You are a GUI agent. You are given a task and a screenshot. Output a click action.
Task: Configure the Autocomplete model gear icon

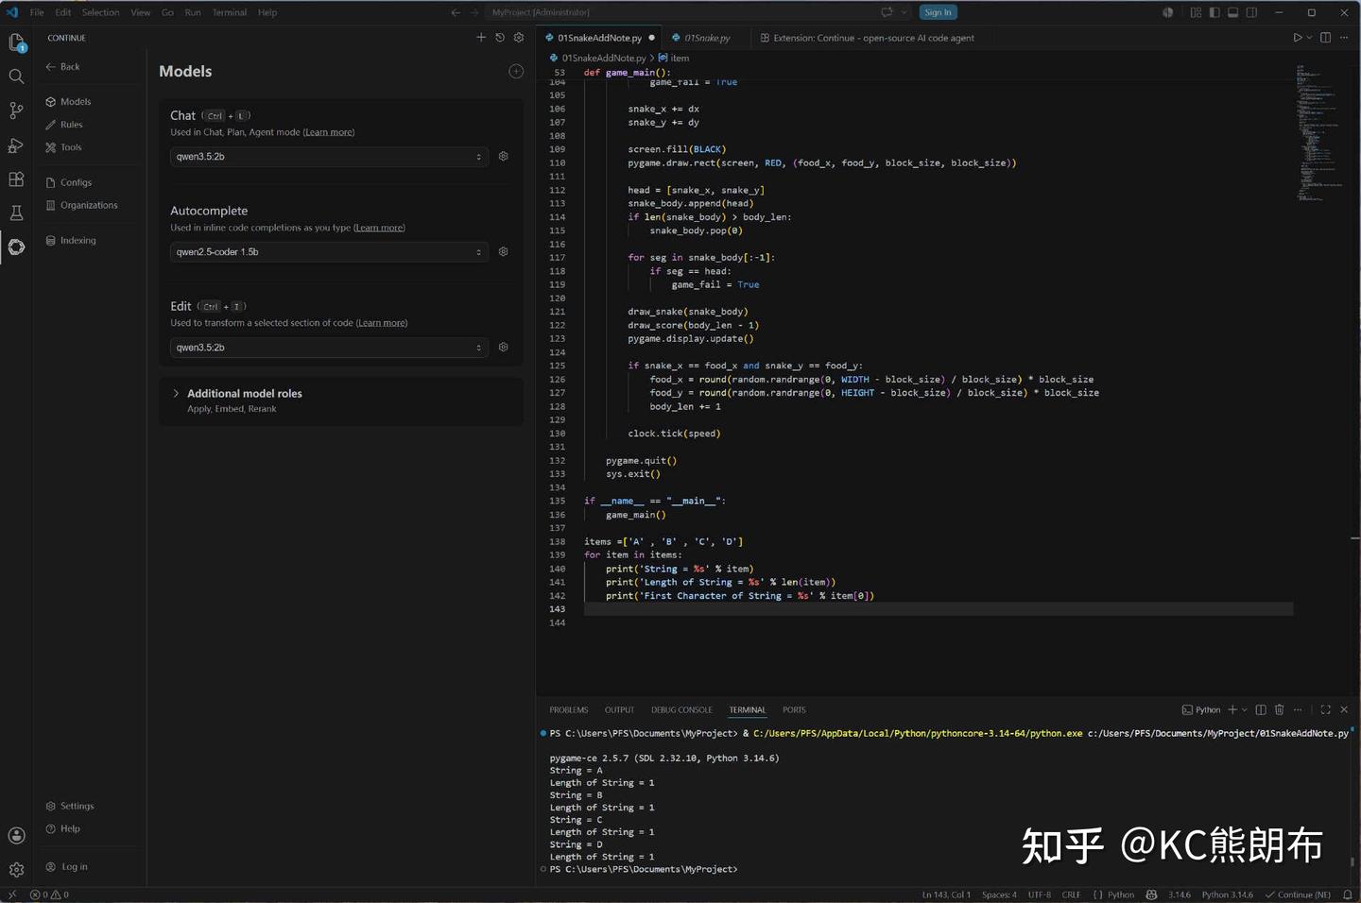(504, 251)
